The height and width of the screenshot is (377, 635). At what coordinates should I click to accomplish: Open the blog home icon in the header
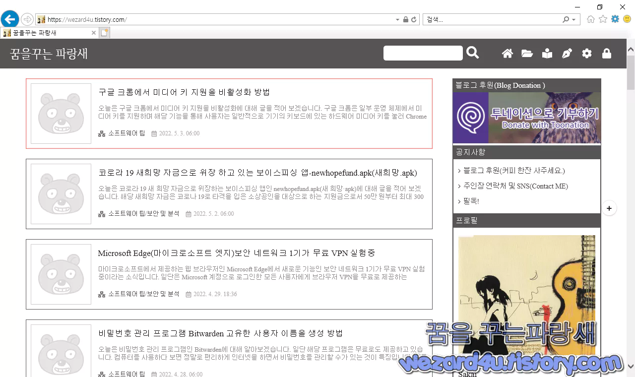(507, 53)
